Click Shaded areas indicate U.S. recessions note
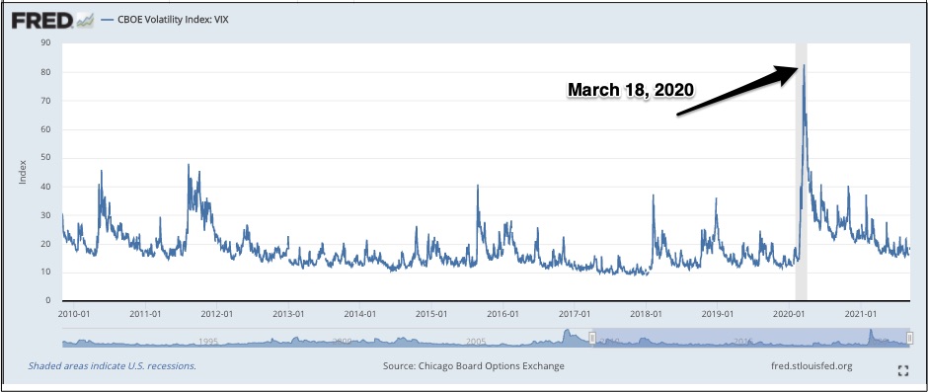The width and height of the screenshot is (928, 392). click(x=112, y=366)
